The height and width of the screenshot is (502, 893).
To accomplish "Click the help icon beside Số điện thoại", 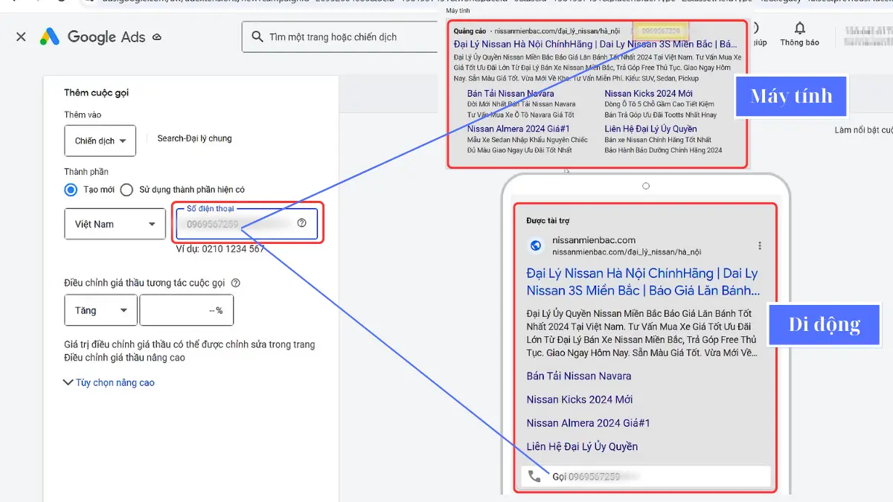I will point(302,223).
